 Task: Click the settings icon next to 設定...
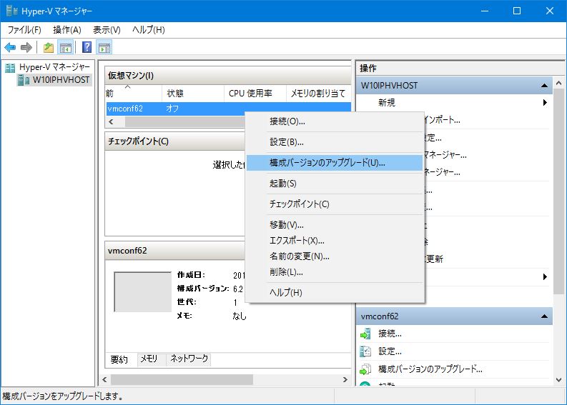tap(365, 351)
